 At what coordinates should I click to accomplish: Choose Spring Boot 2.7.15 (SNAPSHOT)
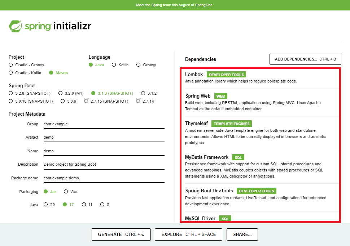click(x=106, y=101)
